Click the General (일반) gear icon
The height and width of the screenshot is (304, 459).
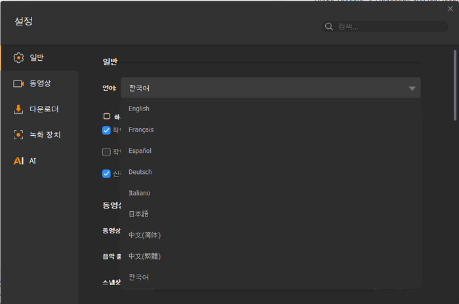pos(18,58)
